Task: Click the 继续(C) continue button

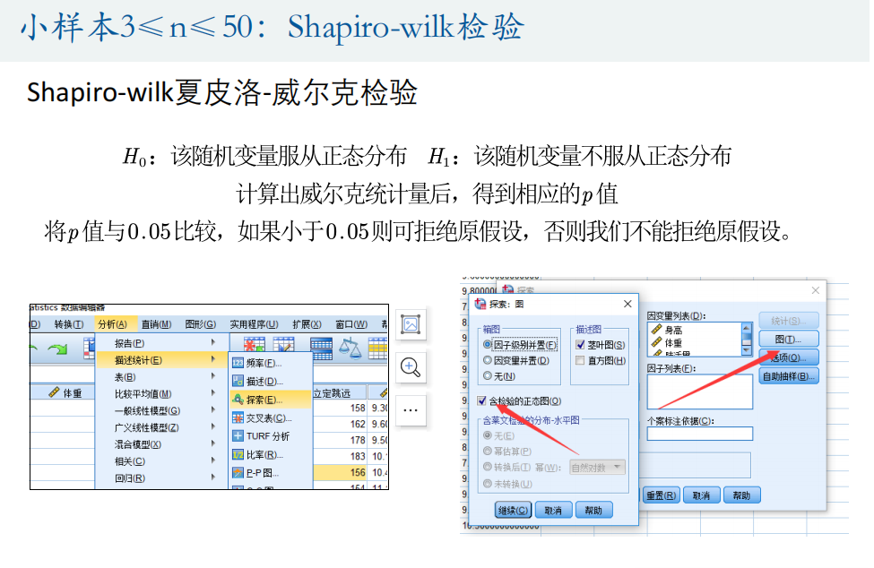Action: coord(513,510)
